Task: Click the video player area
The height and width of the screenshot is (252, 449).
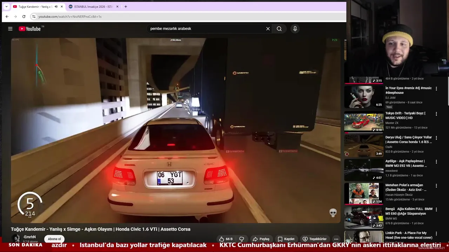Action: click(x=175, y=130)
